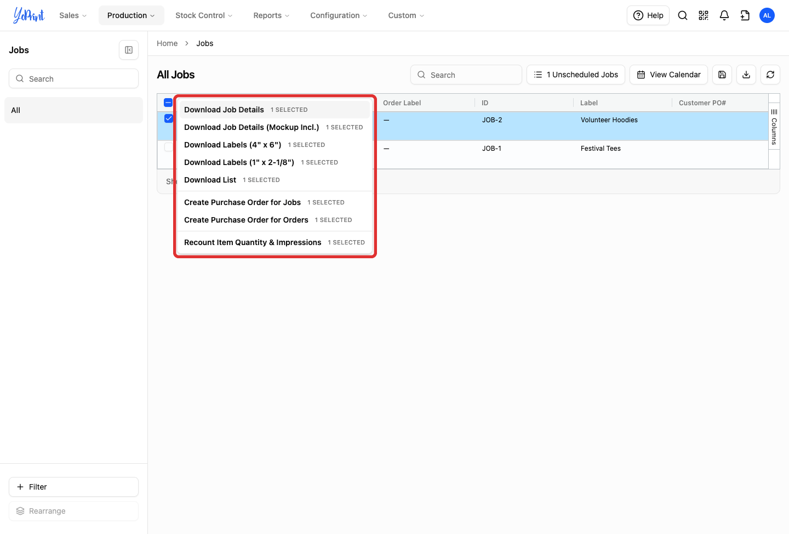Collapse the Jobs sidebar panel
This screenshot has height=534, width=789.
coord(129,50)
